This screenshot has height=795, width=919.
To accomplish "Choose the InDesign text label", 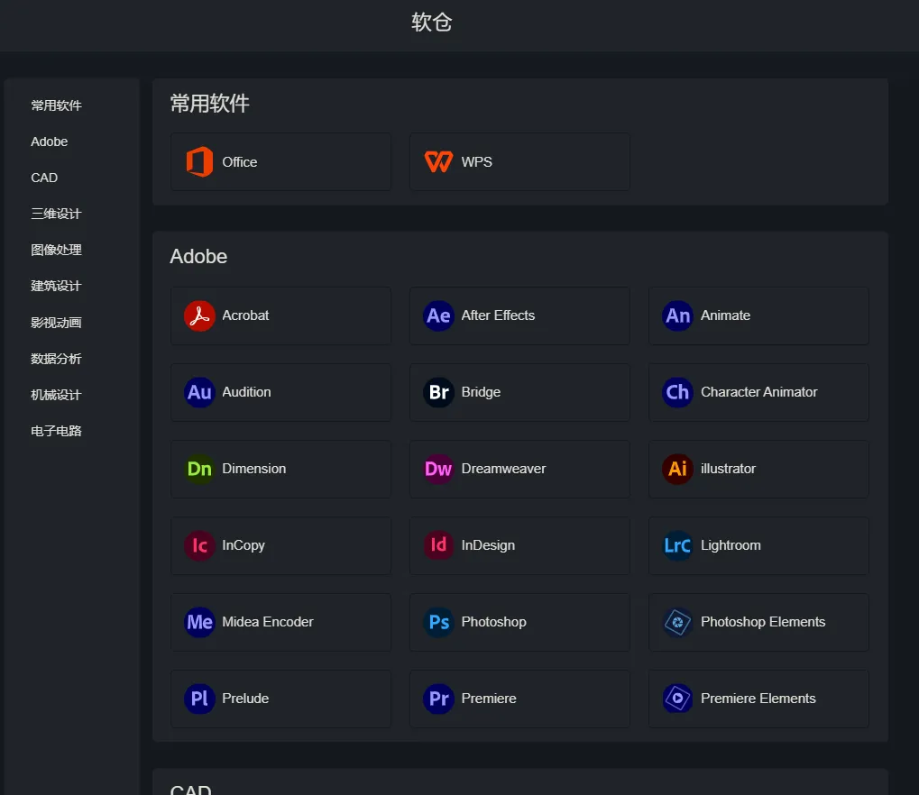I will point(488,546).
